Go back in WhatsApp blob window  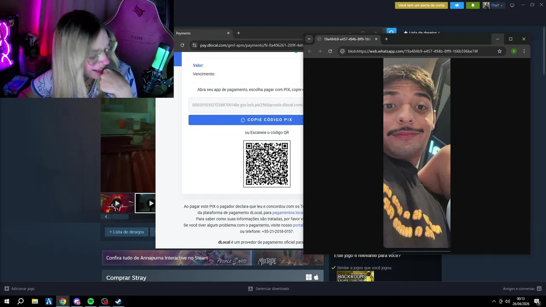coord(310,51)
